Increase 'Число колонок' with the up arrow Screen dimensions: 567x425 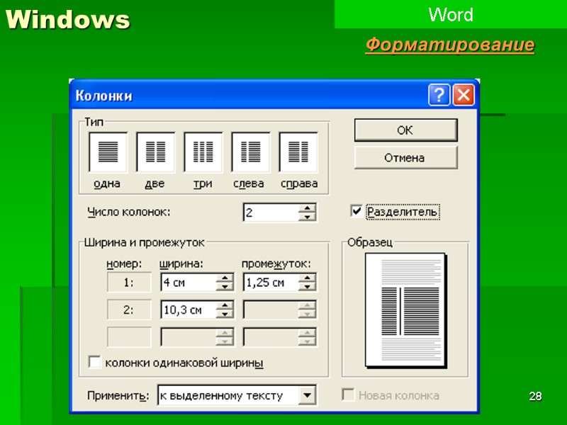pos(307,208)
